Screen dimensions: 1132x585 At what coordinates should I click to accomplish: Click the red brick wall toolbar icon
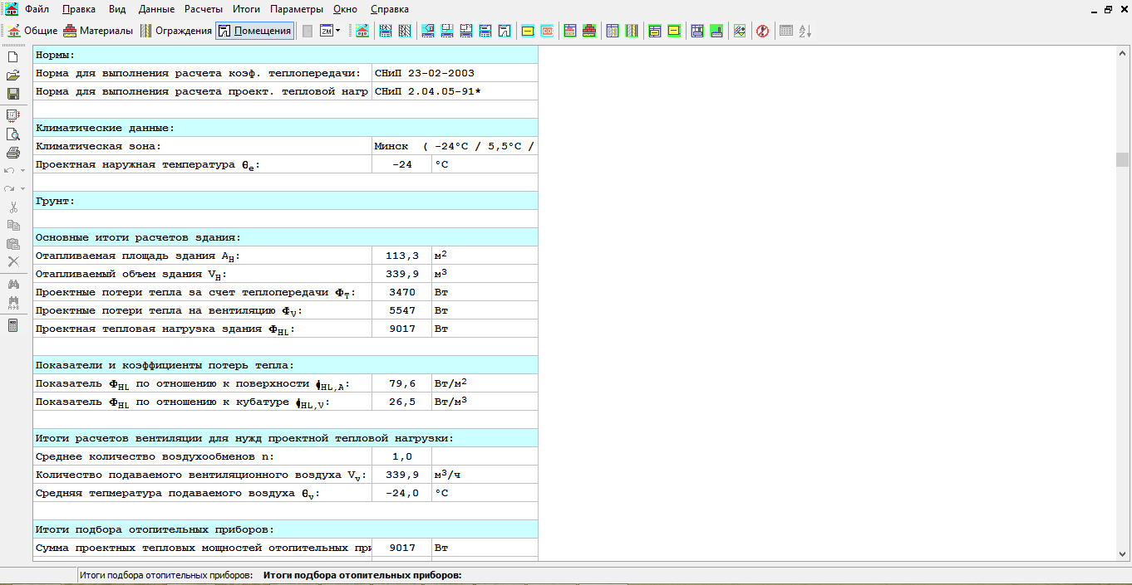click(589, 31)
